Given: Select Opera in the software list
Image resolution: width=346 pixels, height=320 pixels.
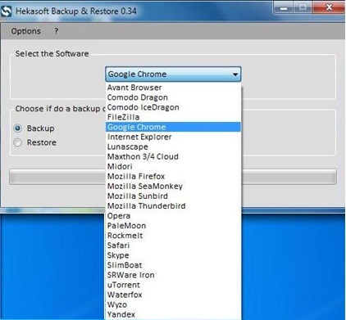Looking at the screenshot, I should (173, 216).
